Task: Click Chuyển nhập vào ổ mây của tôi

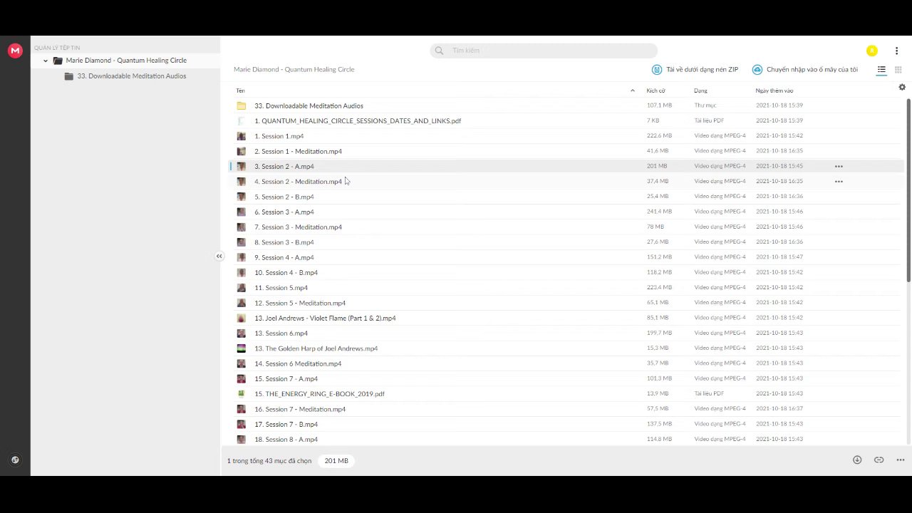Action: click(x=805, y=70)
